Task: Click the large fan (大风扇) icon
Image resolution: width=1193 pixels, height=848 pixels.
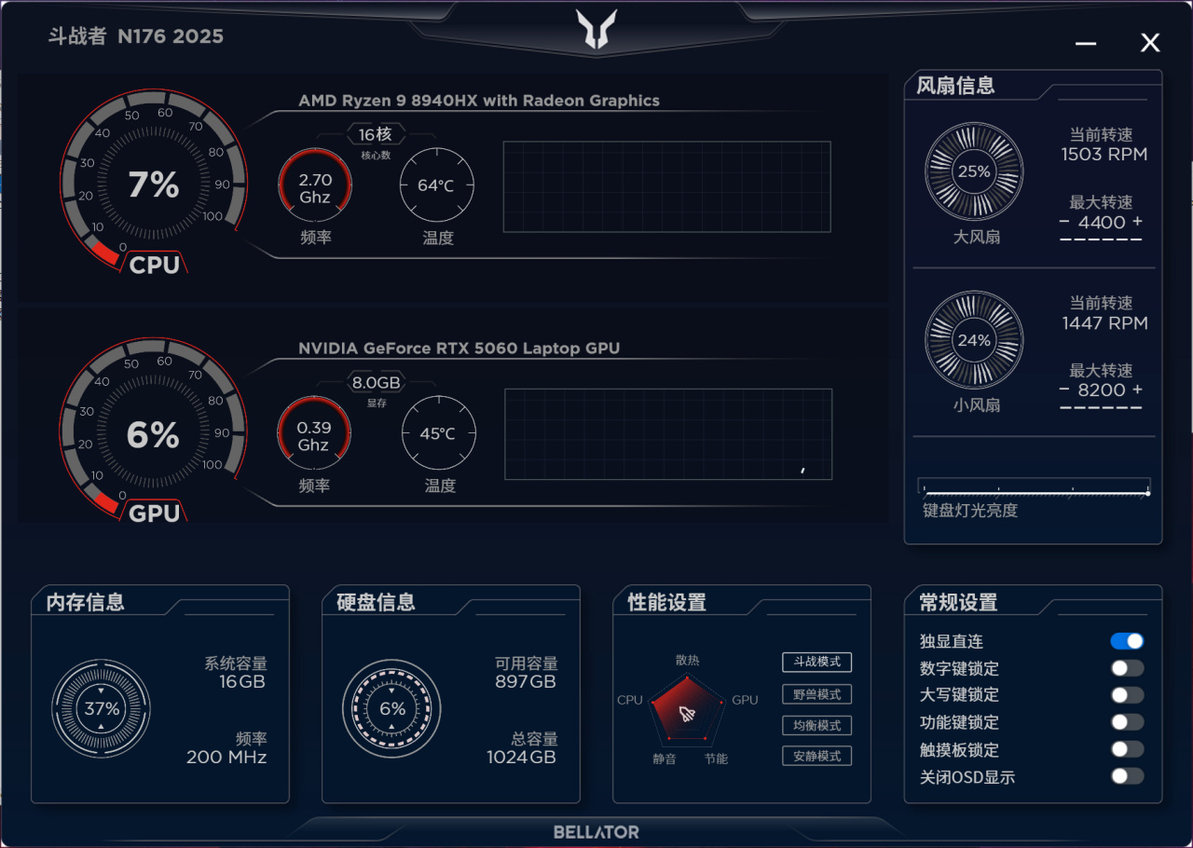Action: pyautogui.click(x=974, y=171)
